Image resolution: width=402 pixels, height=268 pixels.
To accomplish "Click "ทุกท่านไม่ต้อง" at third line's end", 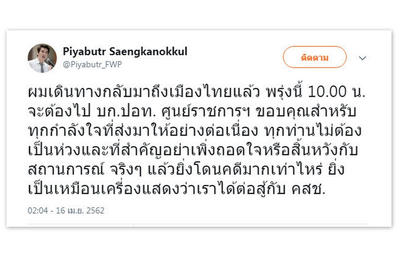I will pos(313,131).
